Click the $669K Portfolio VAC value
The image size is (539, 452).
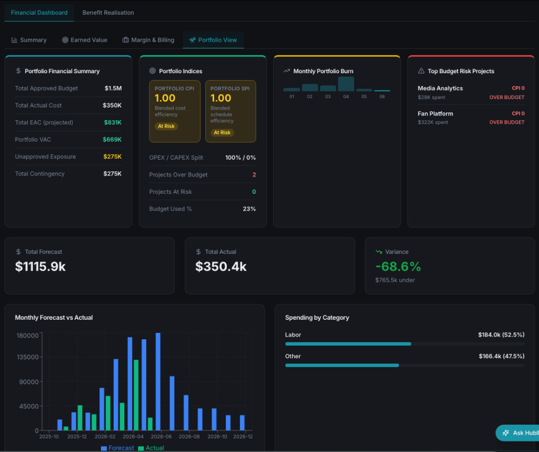click(x=112, y=140)
